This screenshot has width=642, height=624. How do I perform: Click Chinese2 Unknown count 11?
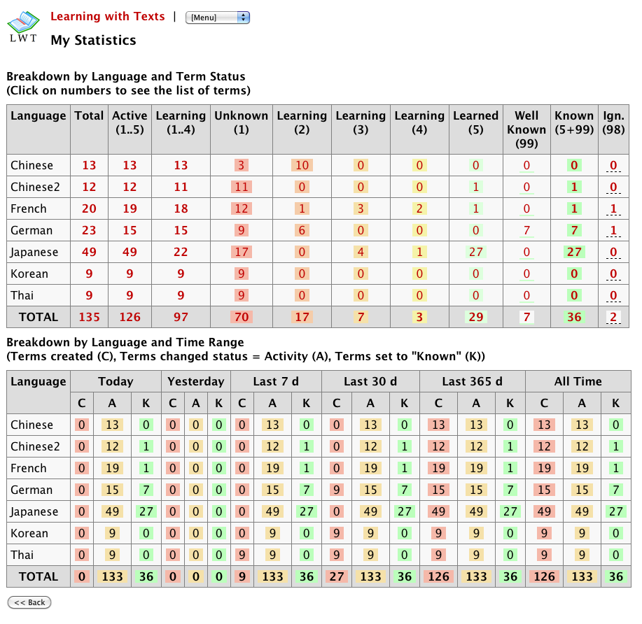241,187
